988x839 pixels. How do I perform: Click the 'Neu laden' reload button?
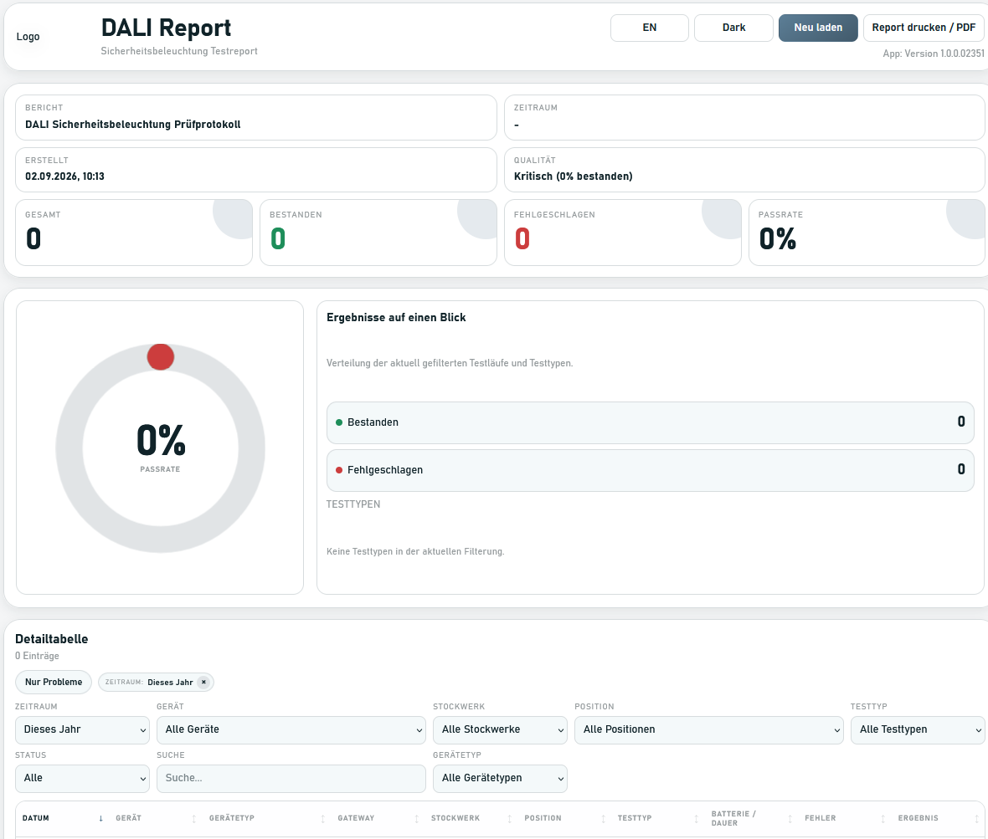point(818,28)
